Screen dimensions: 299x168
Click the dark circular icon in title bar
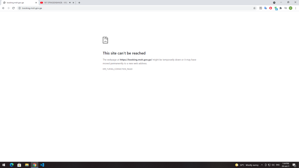pyautogui.click(x=274, y=3)
